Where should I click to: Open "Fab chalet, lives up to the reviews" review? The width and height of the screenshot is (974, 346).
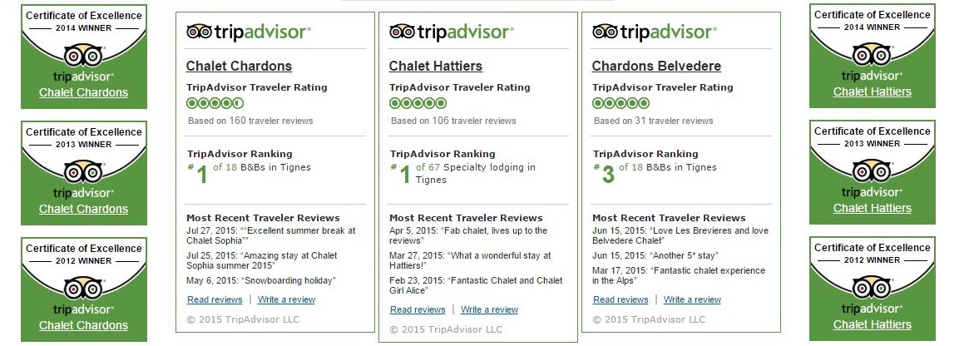point(468,235)
